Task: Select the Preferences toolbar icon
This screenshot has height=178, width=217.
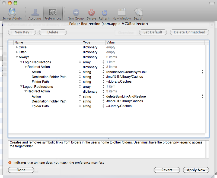Action: (x=53, y=14)
